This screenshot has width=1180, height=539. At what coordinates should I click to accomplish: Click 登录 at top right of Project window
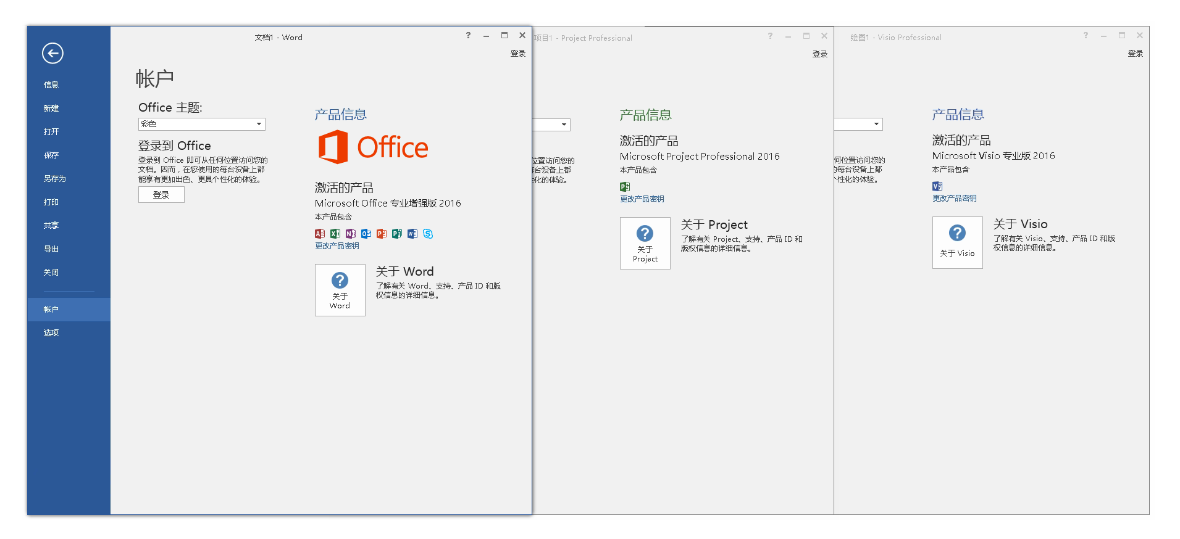click(x=820, y=54)
